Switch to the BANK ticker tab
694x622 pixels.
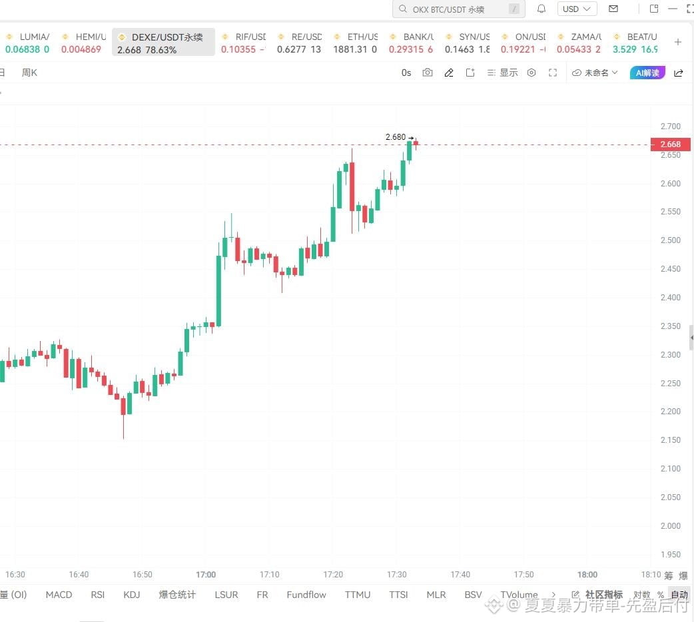[411, 43]
